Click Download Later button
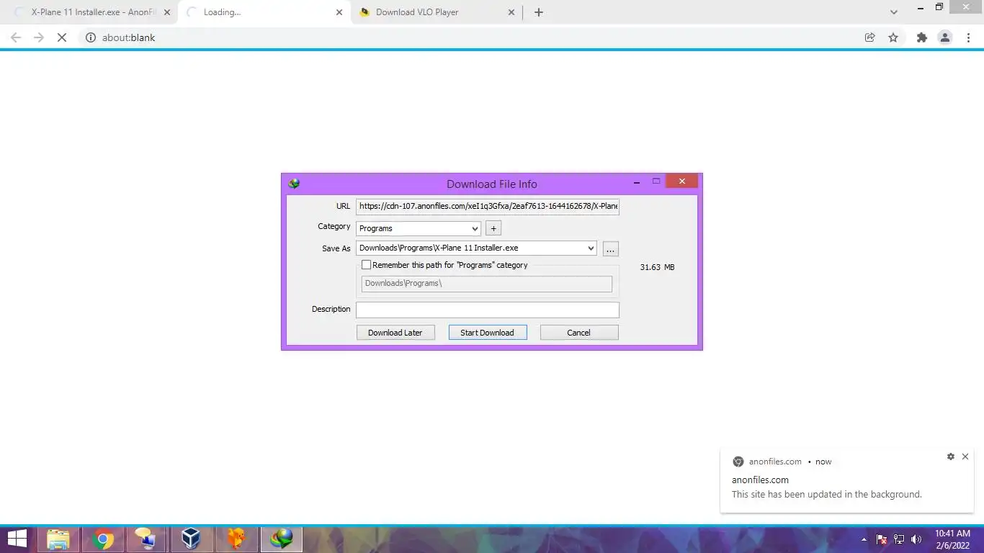984x553 pixels. pyautogui.click(x=395, y=333)
